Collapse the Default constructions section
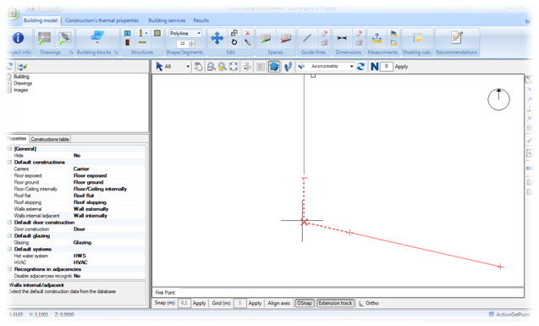 pyautogui.click(x=9, y=162)
